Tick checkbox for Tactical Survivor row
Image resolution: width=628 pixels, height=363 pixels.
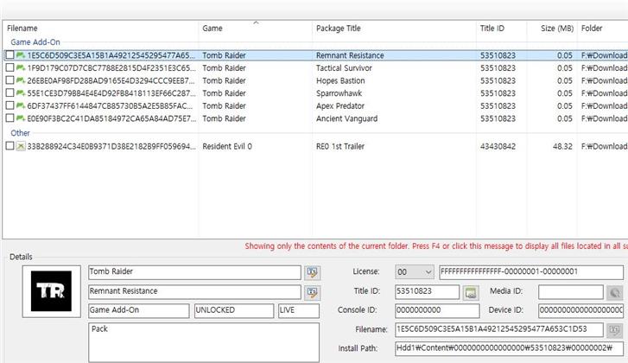(10, 67)
